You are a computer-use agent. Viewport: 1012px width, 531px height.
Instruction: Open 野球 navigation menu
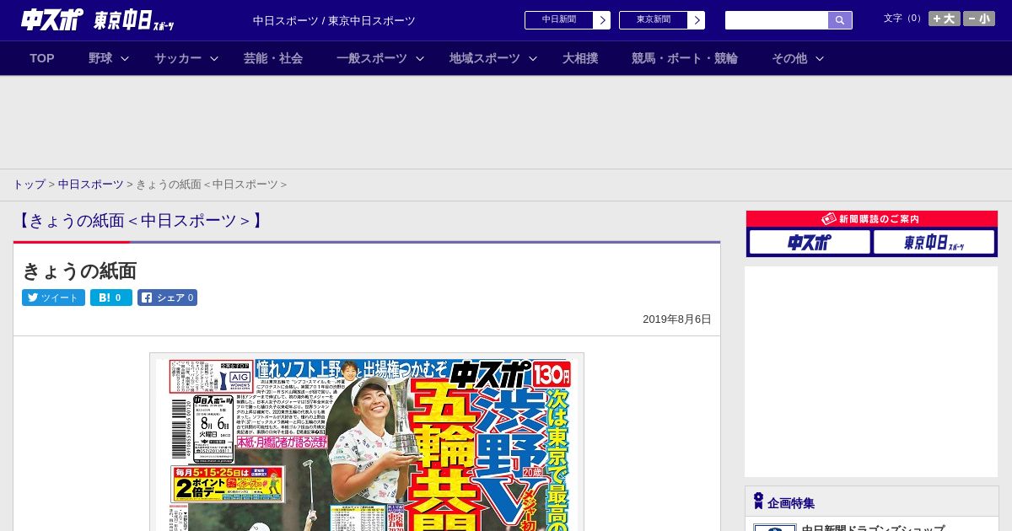100,58
